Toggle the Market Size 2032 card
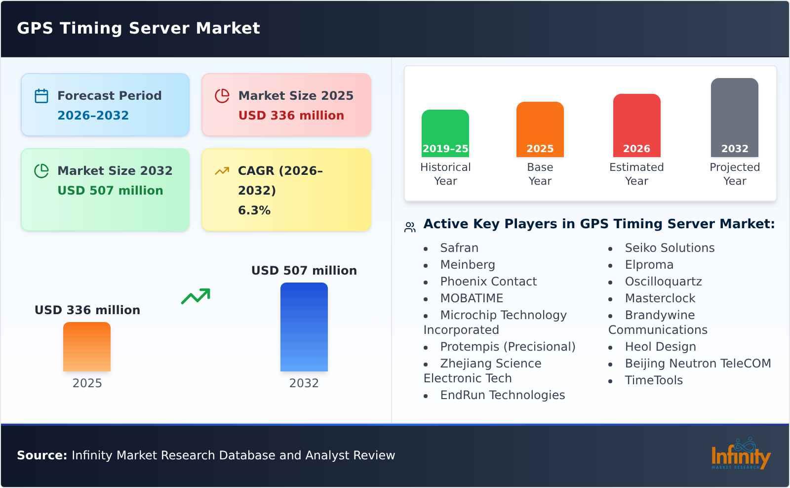 pos(105,189)
